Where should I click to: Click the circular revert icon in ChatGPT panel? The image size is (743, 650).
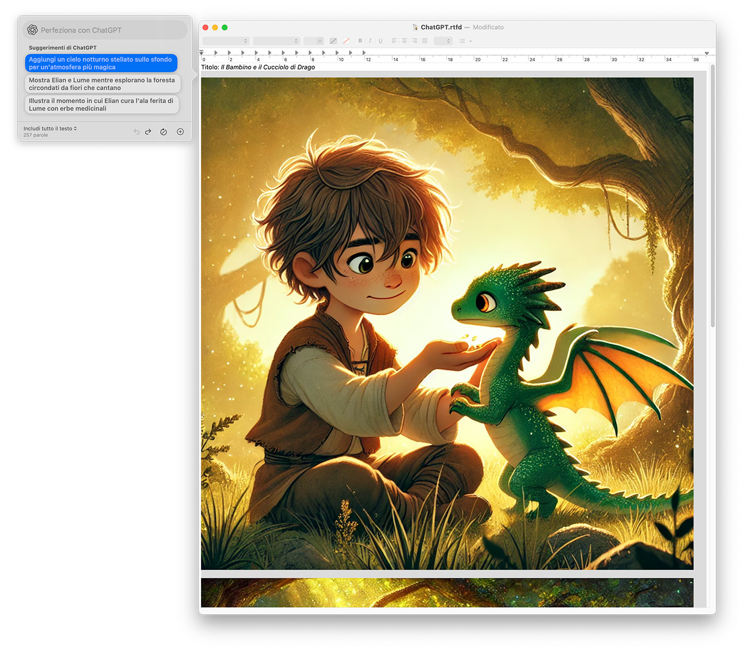pos(163,132)
